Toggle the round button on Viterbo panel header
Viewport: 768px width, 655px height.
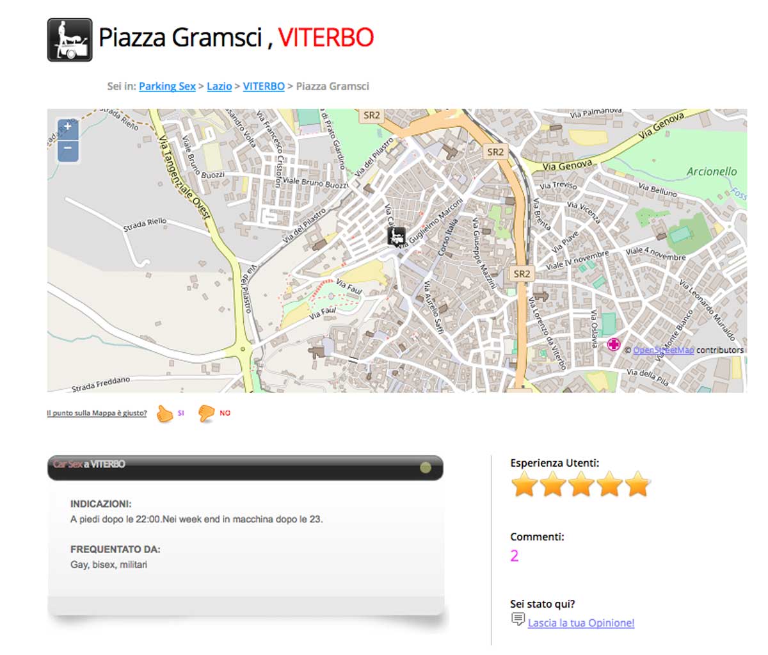click(x=426, y=468)
